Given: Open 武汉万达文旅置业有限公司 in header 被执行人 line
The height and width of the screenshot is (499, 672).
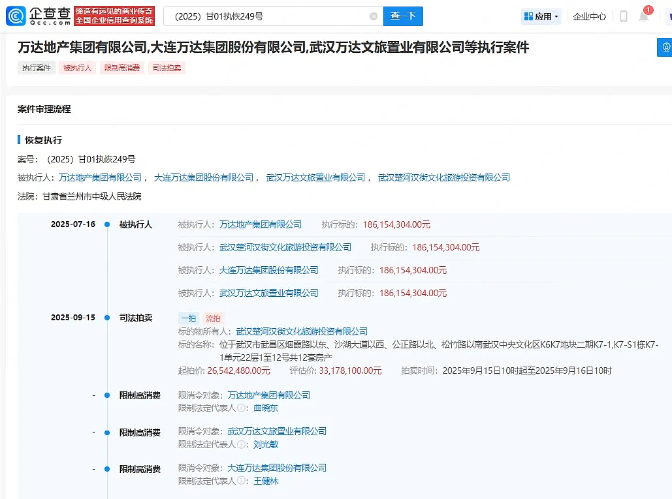Looking at the screenshot, I should [315, 177].
